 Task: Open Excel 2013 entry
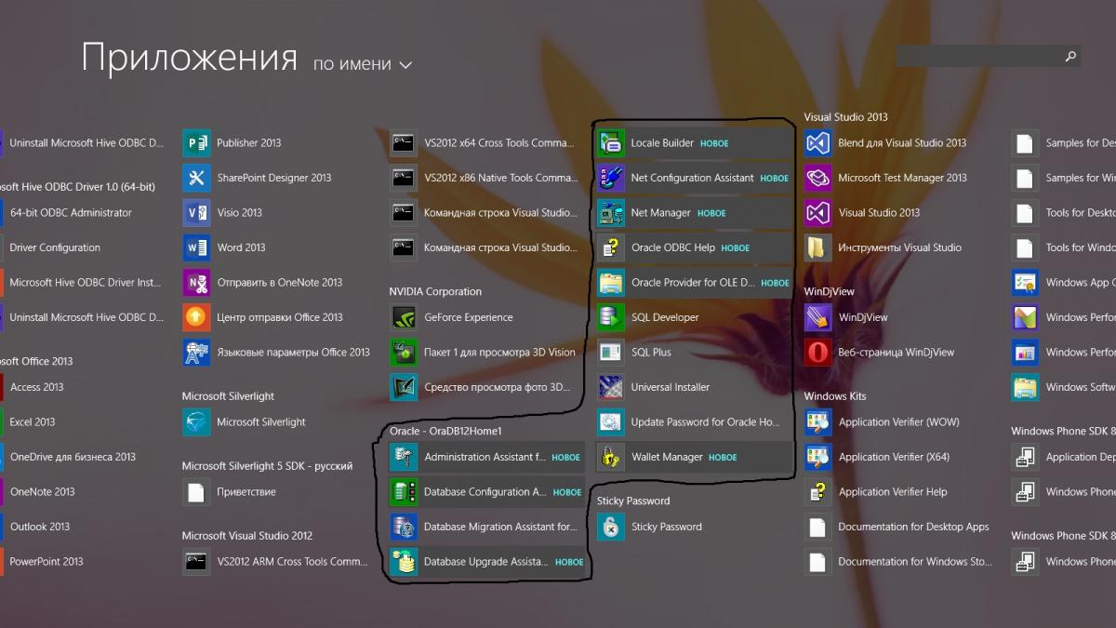(x=33, y=422)
